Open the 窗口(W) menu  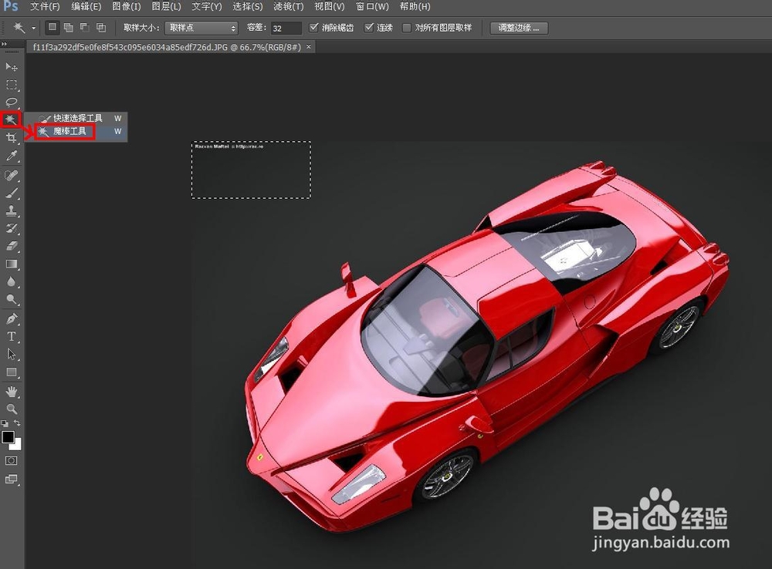click(372, 7)
